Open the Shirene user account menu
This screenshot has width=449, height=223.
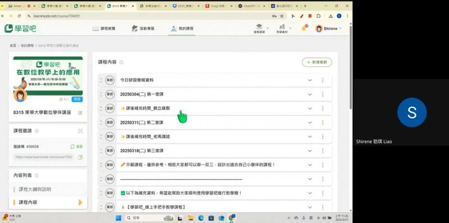tap(328, 29)
